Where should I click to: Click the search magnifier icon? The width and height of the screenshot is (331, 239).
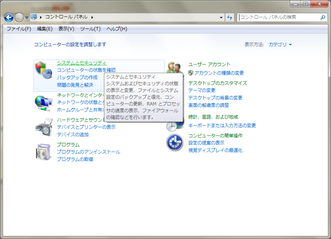pyautogui.click(x=323, y=17)
